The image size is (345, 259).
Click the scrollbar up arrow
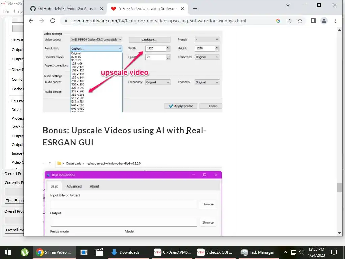tap(339, 30)
